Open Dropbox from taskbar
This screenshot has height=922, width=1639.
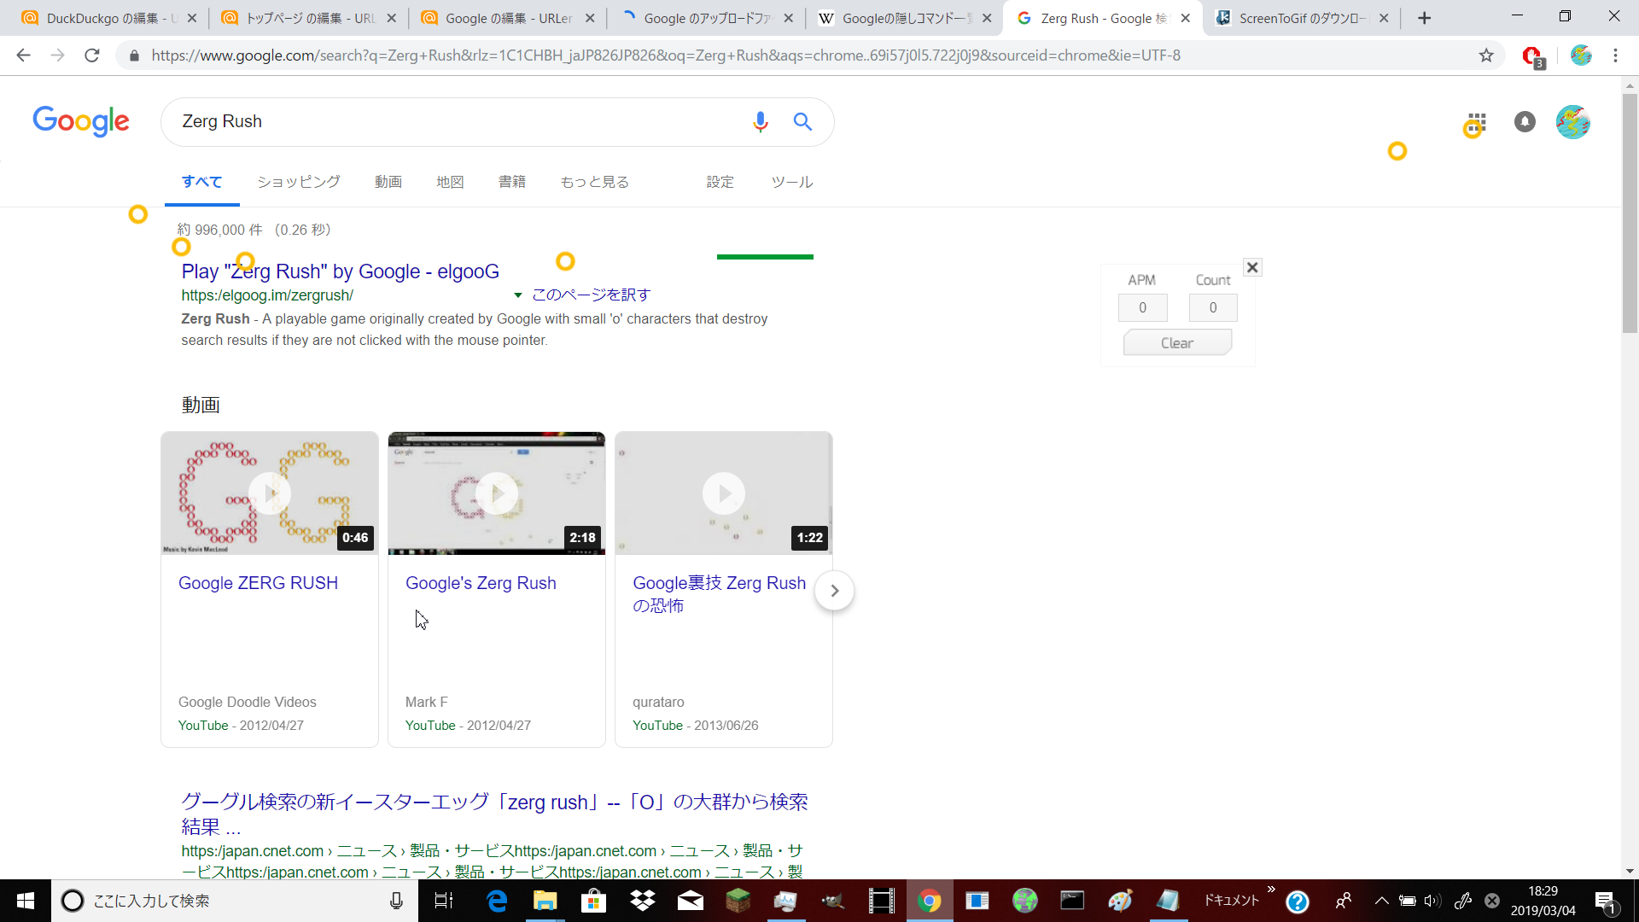coord(642,901)
